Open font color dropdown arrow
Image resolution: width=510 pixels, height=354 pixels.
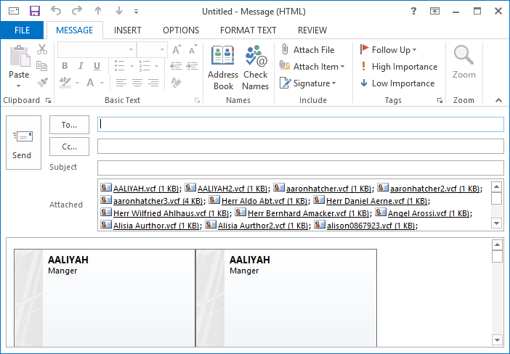(x=102, y=83)
